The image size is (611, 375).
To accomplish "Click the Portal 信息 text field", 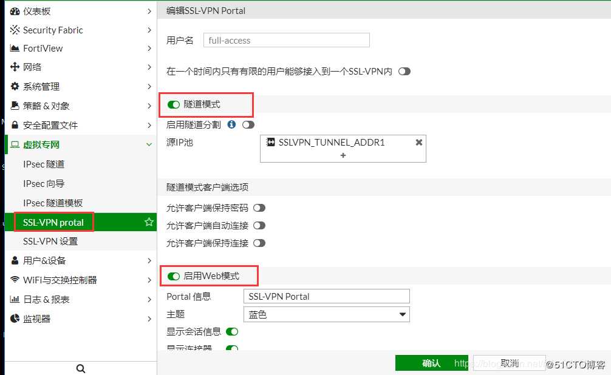I will coord(327,296).
